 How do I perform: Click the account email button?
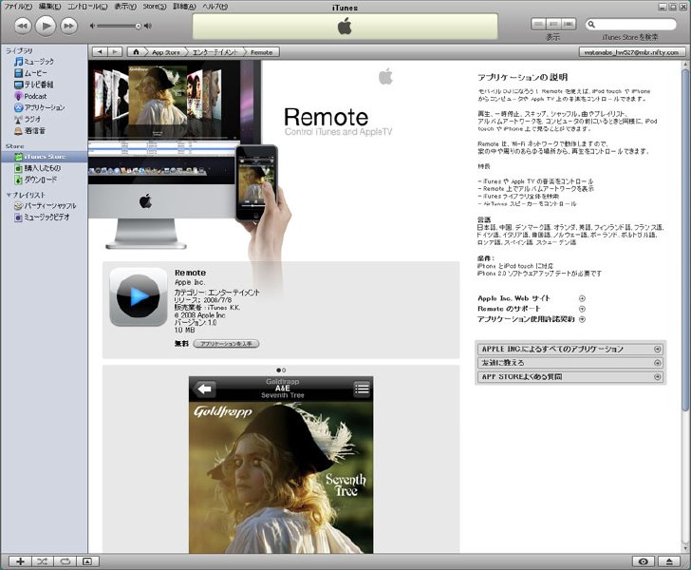click(631, 52)
